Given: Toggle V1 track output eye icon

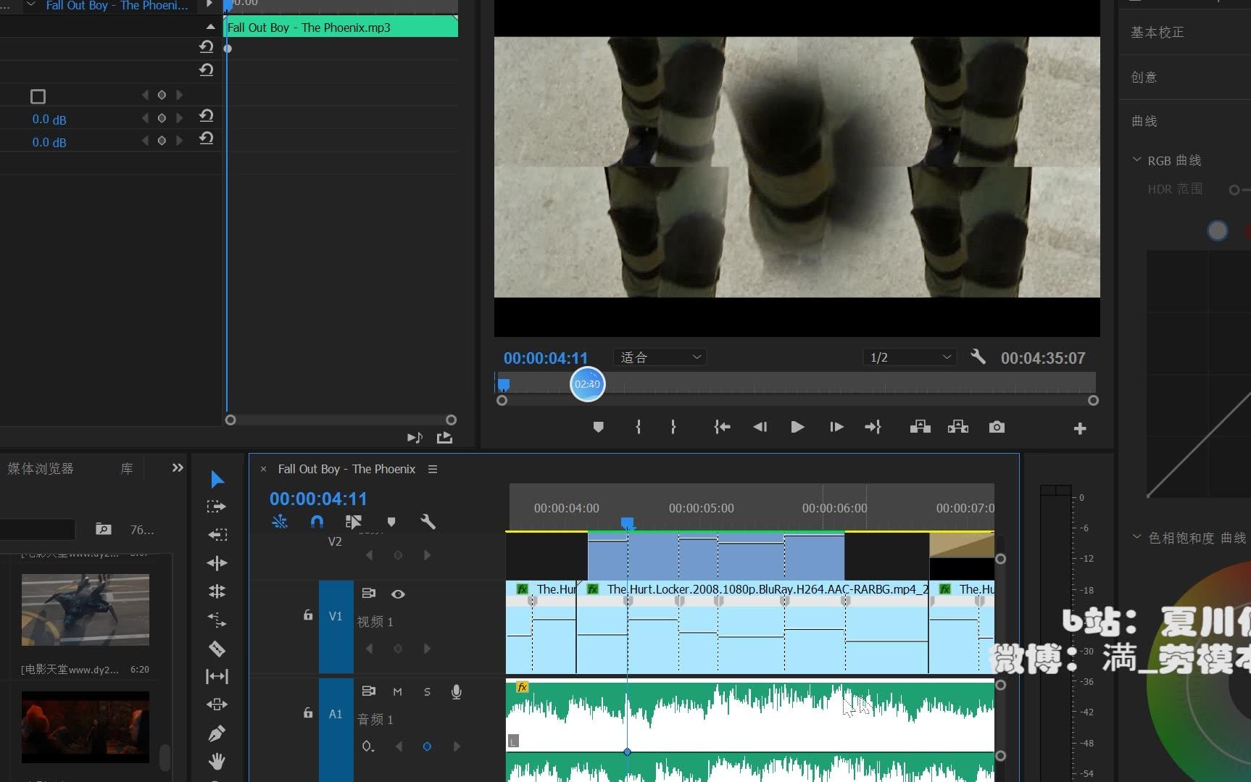Looking at the screenshot, I should click(x=398, y=594).
